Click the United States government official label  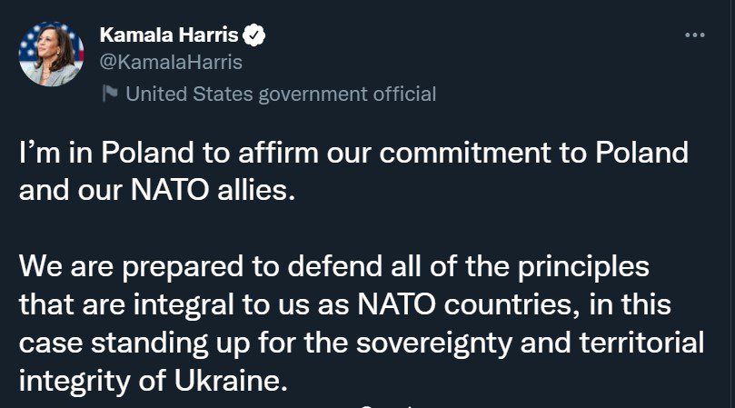click(x=281, y=94)
